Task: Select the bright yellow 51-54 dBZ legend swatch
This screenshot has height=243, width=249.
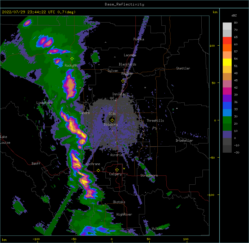Action: (x=227, y=62)
